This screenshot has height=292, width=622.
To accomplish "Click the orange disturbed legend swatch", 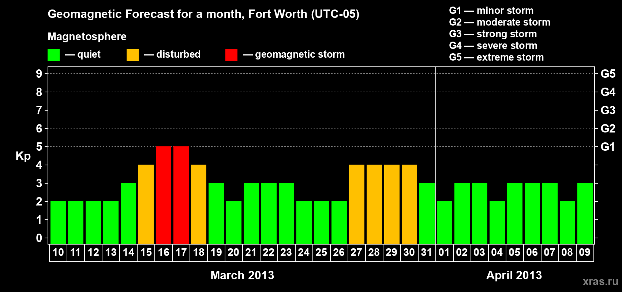I will click(x=133, y=55).
